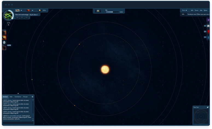Open the Aide link in top bar
This screenshot has width=212, height=129.
[201, 10]
